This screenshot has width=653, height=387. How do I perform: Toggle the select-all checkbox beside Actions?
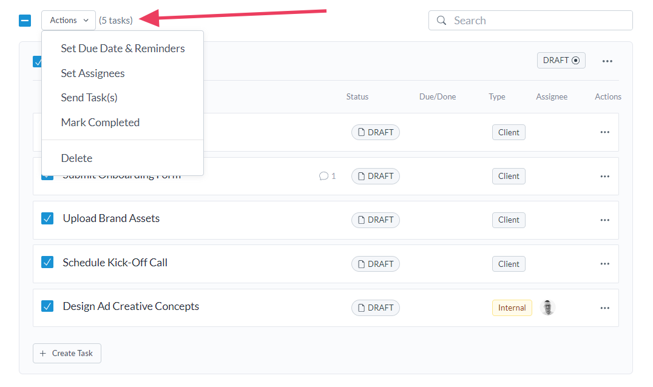[x=25, y=21]
